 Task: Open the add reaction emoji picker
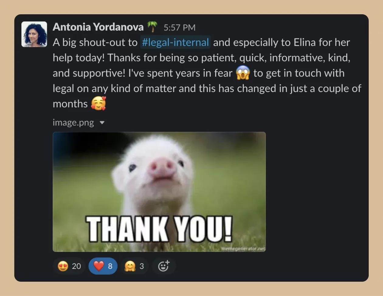pyautogui.click(x=164, y=266)
